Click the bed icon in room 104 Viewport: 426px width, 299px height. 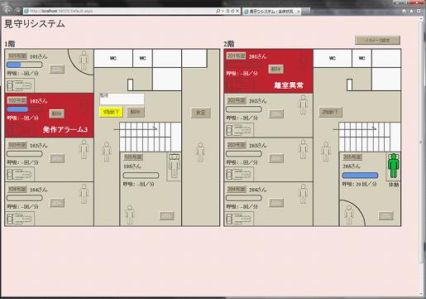coord(20,219)
